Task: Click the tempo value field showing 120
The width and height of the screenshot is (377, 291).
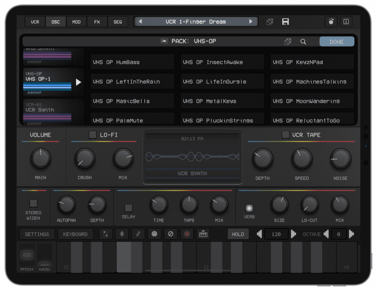Action: pyautogui.click(x=276, y=234)
